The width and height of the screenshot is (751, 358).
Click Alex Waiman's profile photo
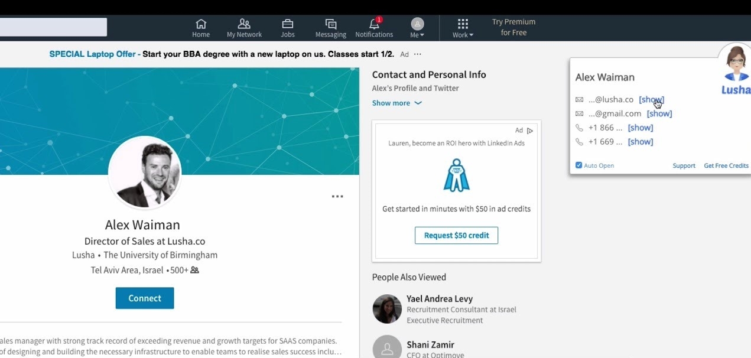click(x=145, y=173)
